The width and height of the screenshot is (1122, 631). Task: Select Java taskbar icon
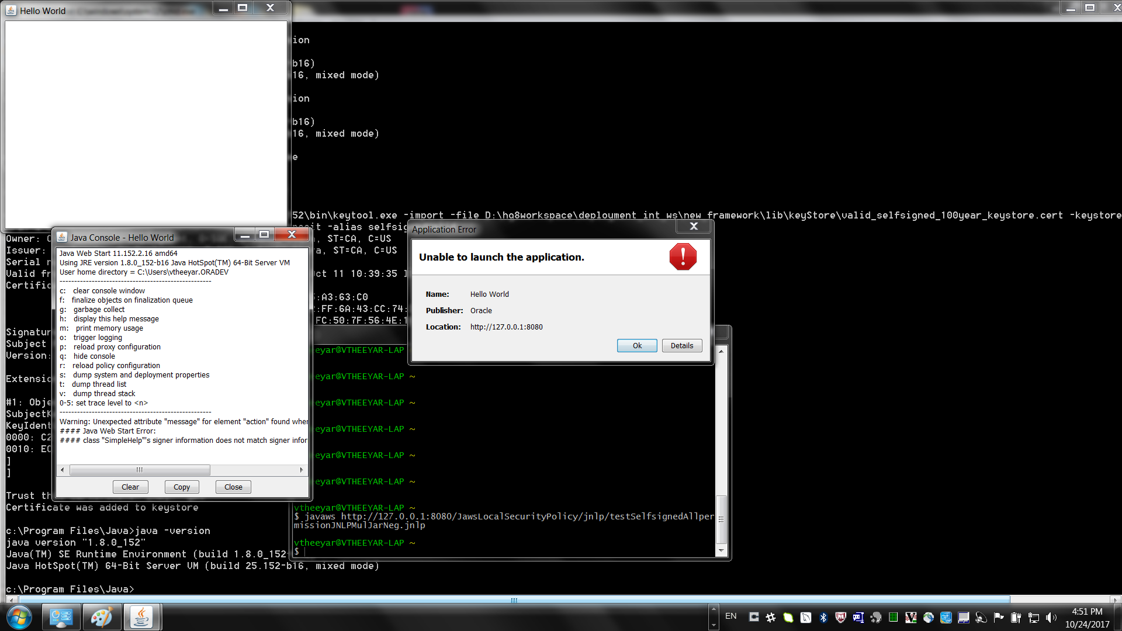pos(141,617)
